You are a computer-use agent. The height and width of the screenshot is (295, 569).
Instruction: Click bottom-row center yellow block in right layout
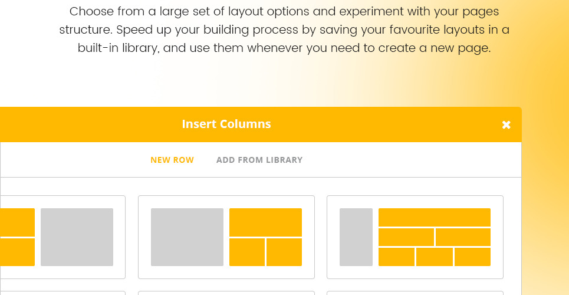(x=435, y=257)
